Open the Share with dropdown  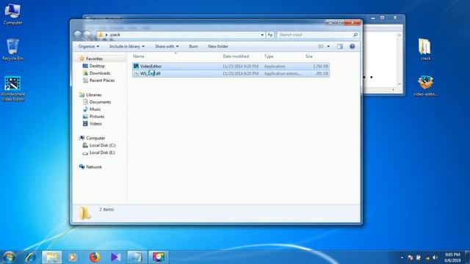coord(167,46)
